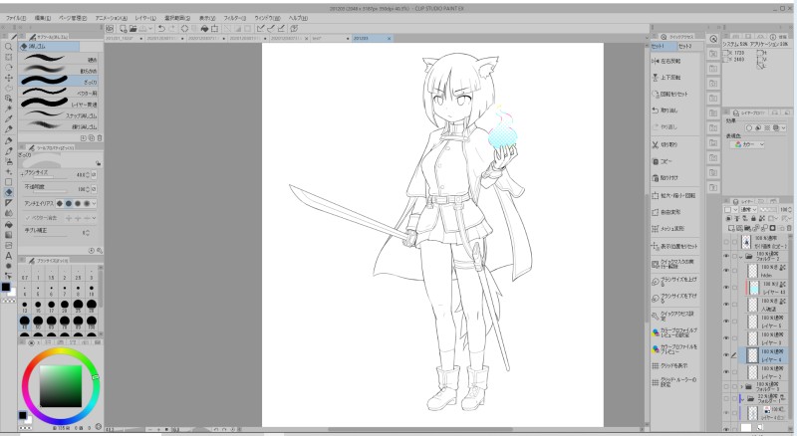Screen dimensions: 797x436
Task: Toggle visibility of レイヤー 3
Action: pos(726,338)
